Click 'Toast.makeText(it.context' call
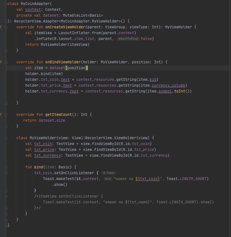 (x=71, y=179)
